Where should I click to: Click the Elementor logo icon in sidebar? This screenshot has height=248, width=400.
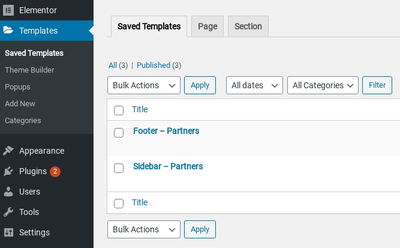point(8,10)
